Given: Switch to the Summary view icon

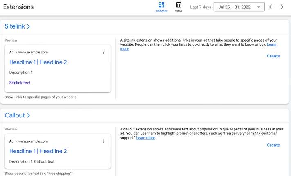Looking at the screenshot, I should [x=161, y=7].
